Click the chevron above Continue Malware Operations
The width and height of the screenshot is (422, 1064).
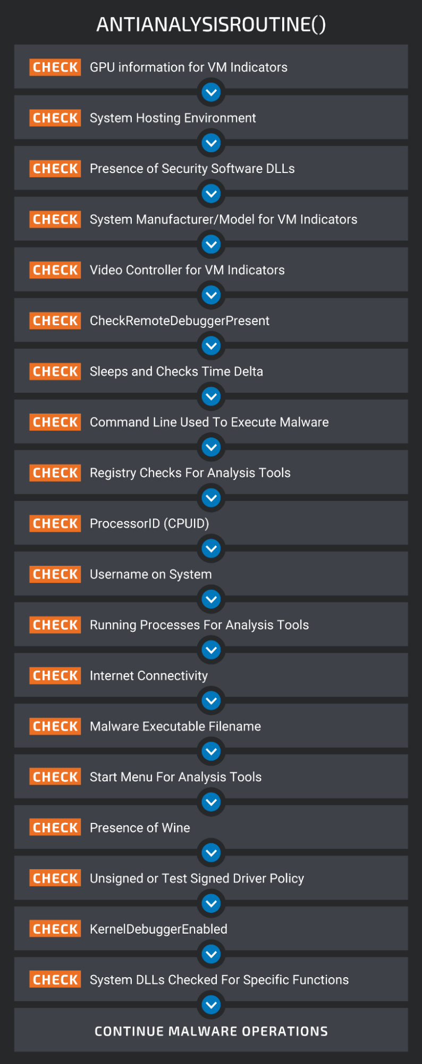click(x=212, y=1005)
